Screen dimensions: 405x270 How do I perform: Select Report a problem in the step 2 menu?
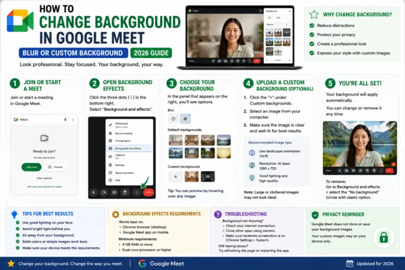coord(129,173)
